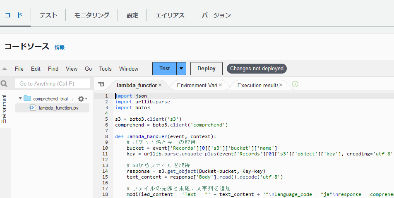This screenshot has width=394, height=198.
Task: Open the environment gear settings dropdown
Action: pyautogui.click(x=82, y=99)
